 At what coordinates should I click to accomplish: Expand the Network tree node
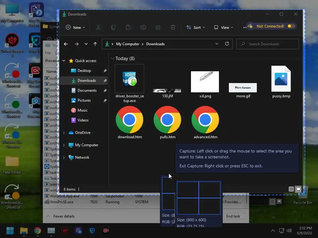(64, 157)
